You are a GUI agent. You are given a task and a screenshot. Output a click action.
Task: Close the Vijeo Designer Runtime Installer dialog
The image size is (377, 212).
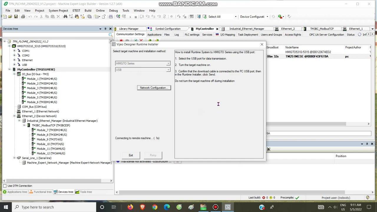tap(262, 44)
